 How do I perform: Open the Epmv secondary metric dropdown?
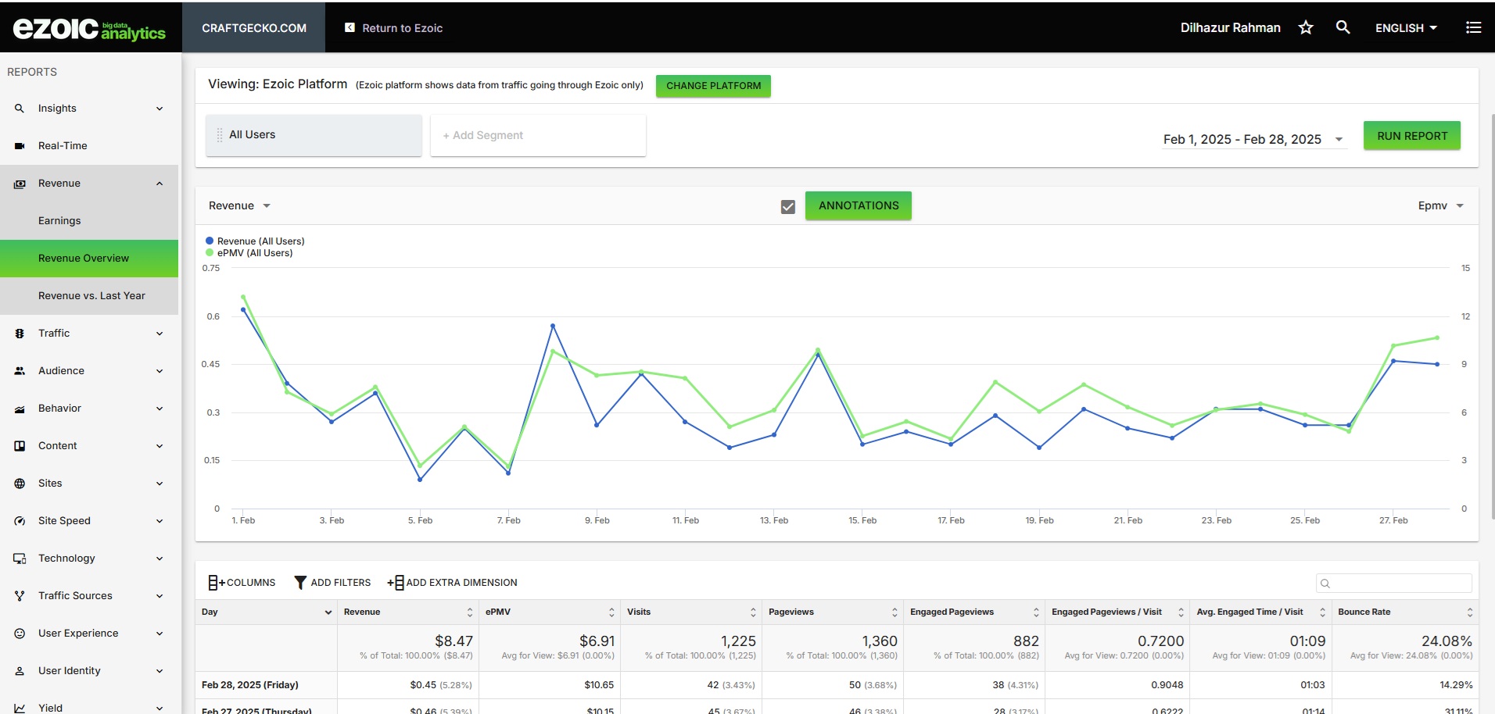click(x=1440, y=206)
